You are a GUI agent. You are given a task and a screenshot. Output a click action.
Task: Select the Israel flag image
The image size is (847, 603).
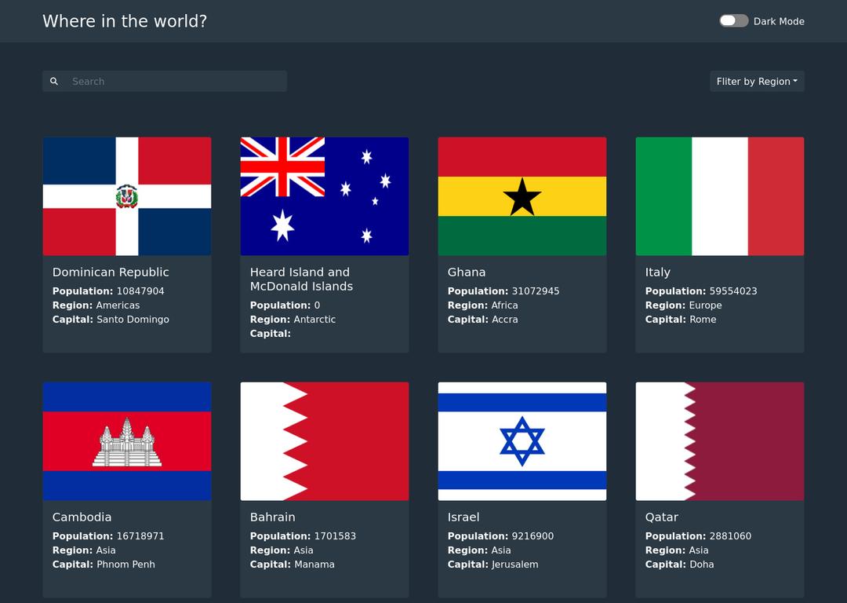[x=522, y=441]
